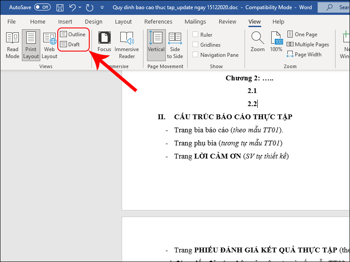The image size is (350, 262).
Task: Switch to Outline view
Action: click(x=73, y=34)
